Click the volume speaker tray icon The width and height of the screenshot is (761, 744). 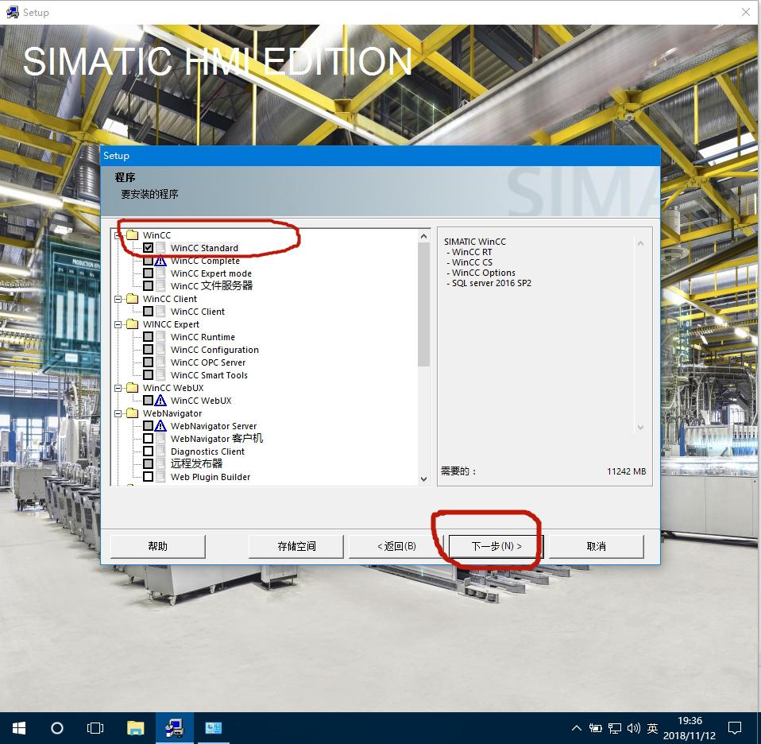click(633, 727)
